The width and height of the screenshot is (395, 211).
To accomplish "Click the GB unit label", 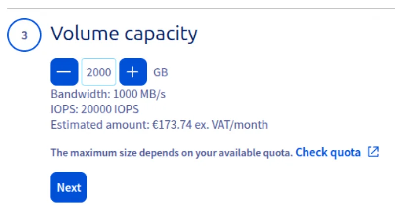I will pos(161,72).
